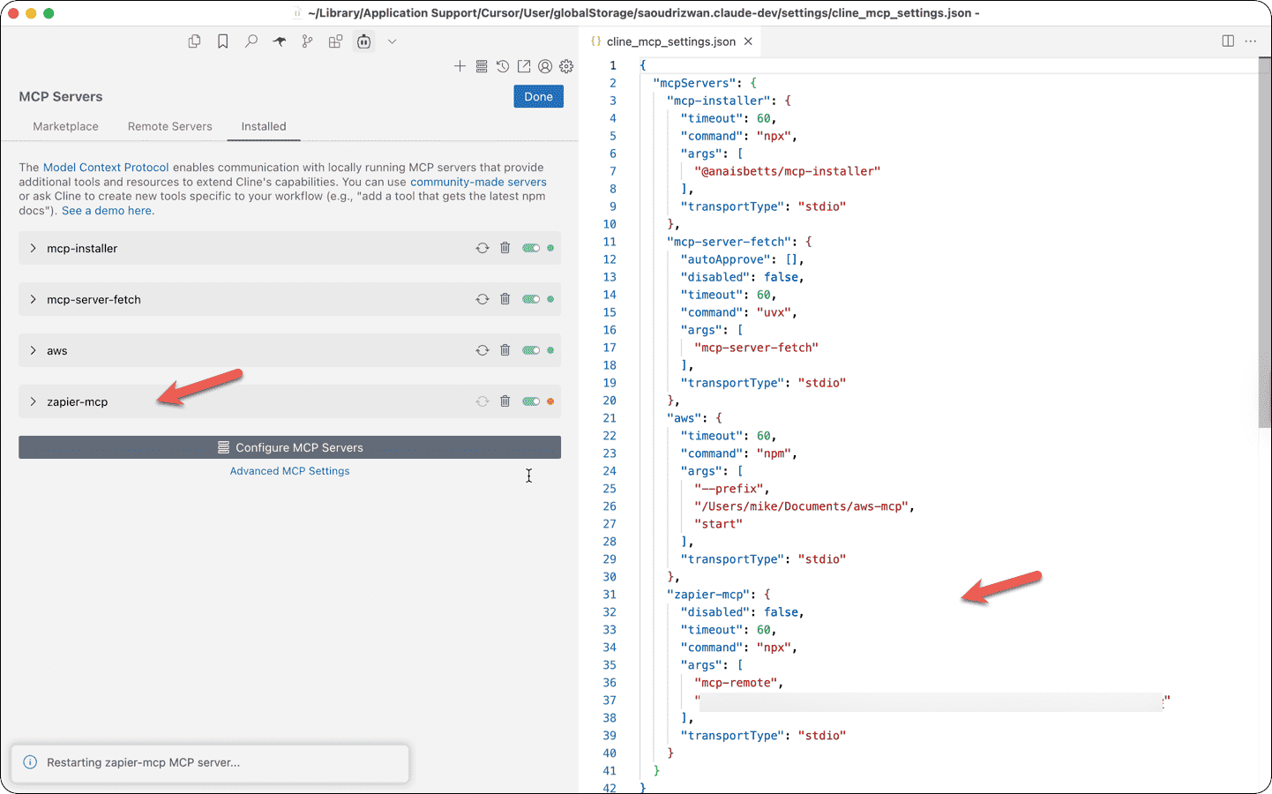Restart the mcp-installer server

pos(483,248)
